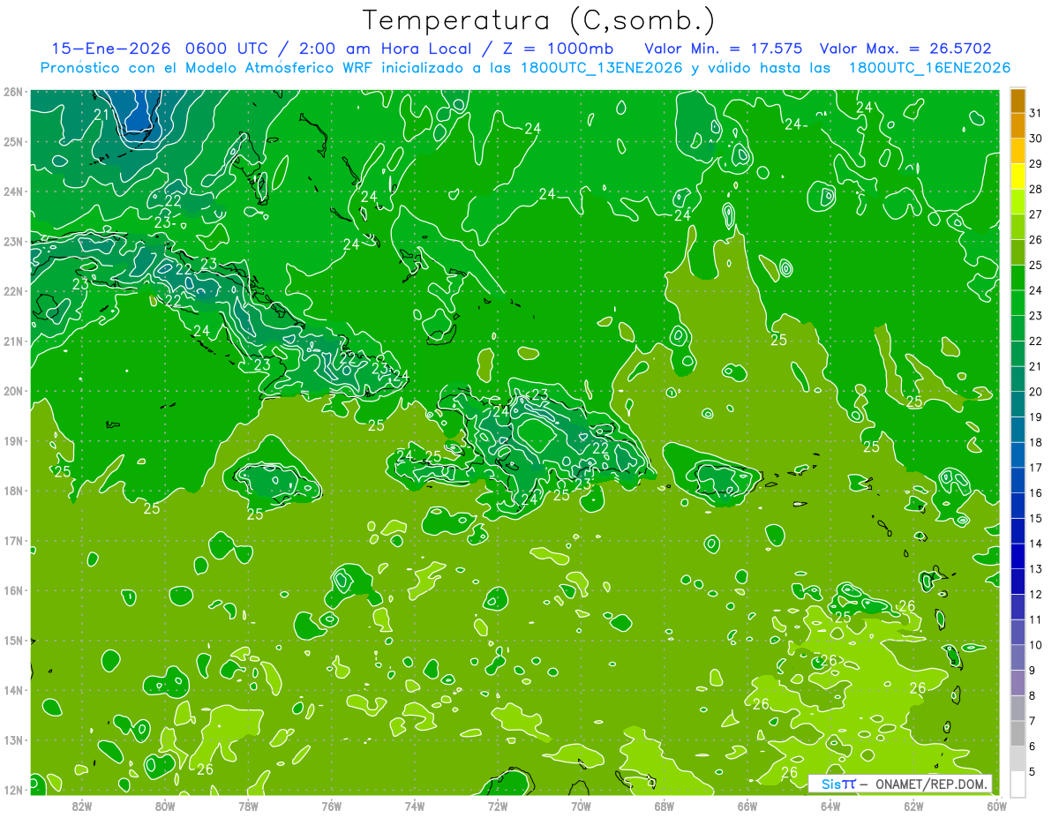Click color bar label "17"
This screenshot has width=1059, height=818.
click(1035, 469)
